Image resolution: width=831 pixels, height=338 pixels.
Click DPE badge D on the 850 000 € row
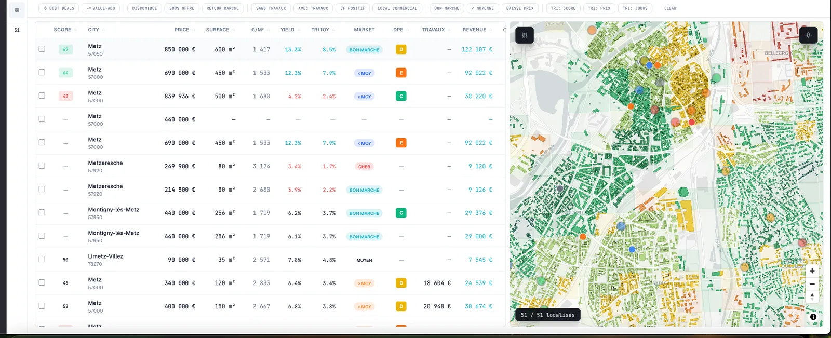point(401,49)
